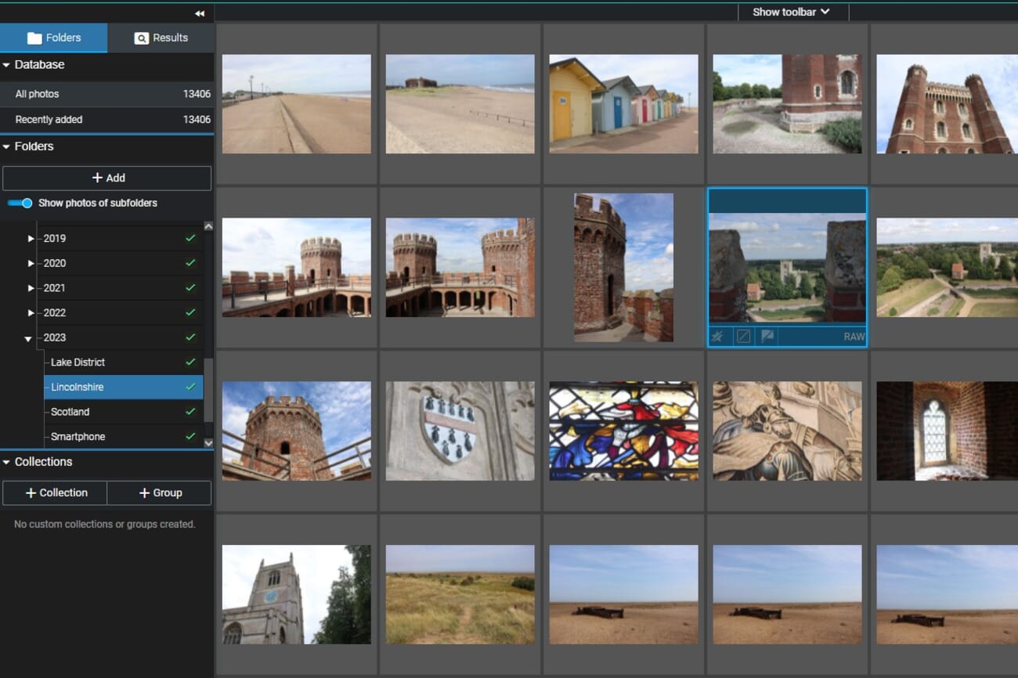Create a new collection Group
Viewport: 1018px width, 678px height.
[160, 492]
